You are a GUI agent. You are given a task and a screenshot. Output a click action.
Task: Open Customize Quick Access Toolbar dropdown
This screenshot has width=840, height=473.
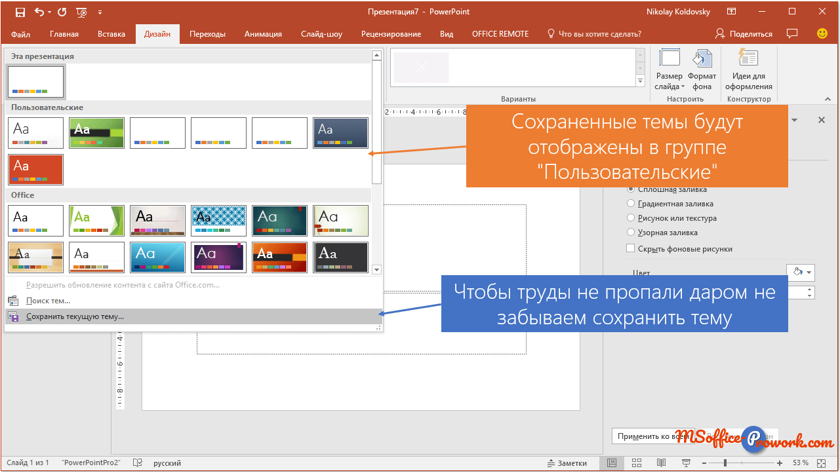(x=100, y=12)
